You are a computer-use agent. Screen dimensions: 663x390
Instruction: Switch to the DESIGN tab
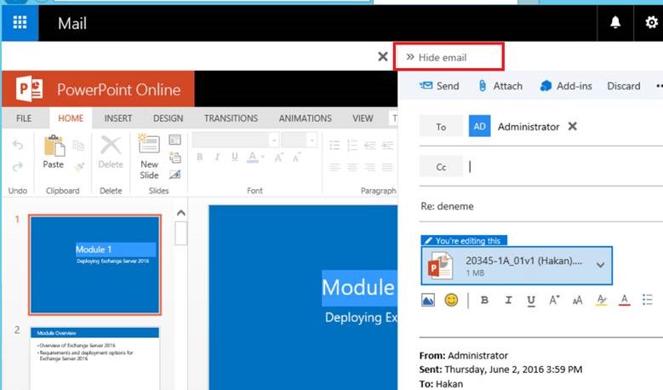[168, 118]
